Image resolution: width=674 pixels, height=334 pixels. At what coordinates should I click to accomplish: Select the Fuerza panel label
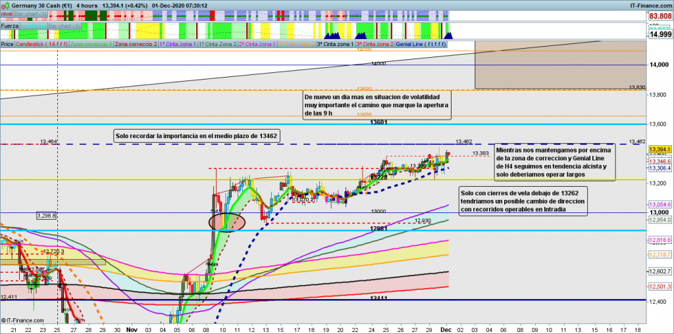[x=10, y=26]
